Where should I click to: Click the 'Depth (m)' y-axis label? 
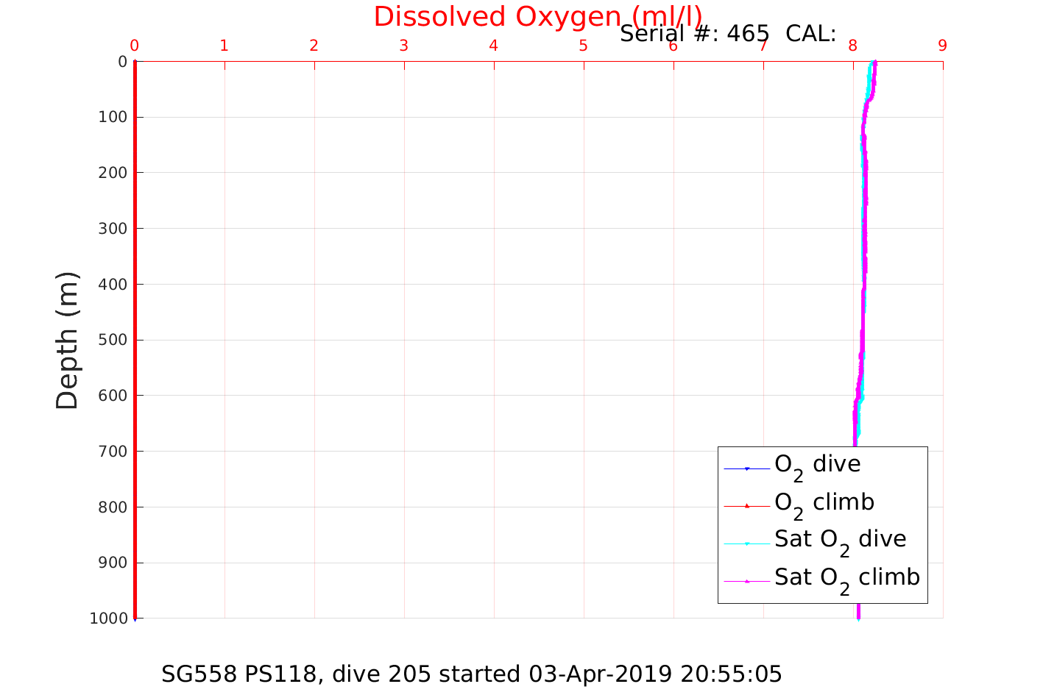(x=67, y=341)
